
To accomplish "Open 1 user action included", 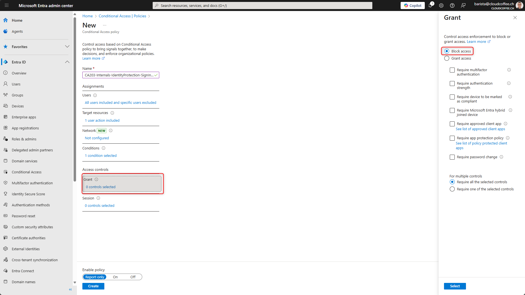I will click(102, 120).
